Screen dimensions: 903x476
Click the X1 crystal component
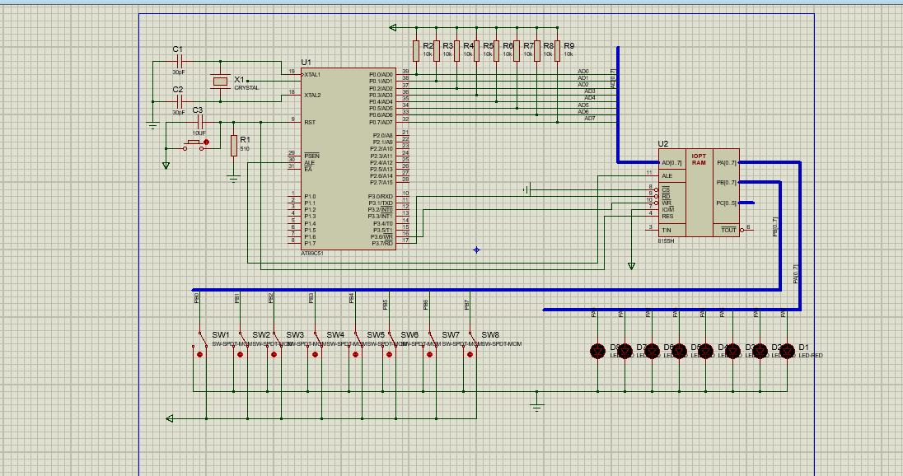(x=219, y=82)
